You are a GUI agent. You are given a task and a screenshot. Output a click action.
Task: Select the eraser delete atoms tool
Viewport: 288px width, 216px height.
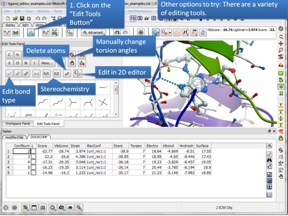[67, 73]
